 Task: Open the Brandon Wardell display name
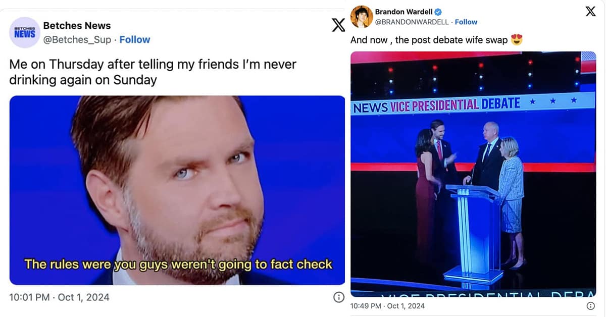pyautogui.click(x=404, y=12)
